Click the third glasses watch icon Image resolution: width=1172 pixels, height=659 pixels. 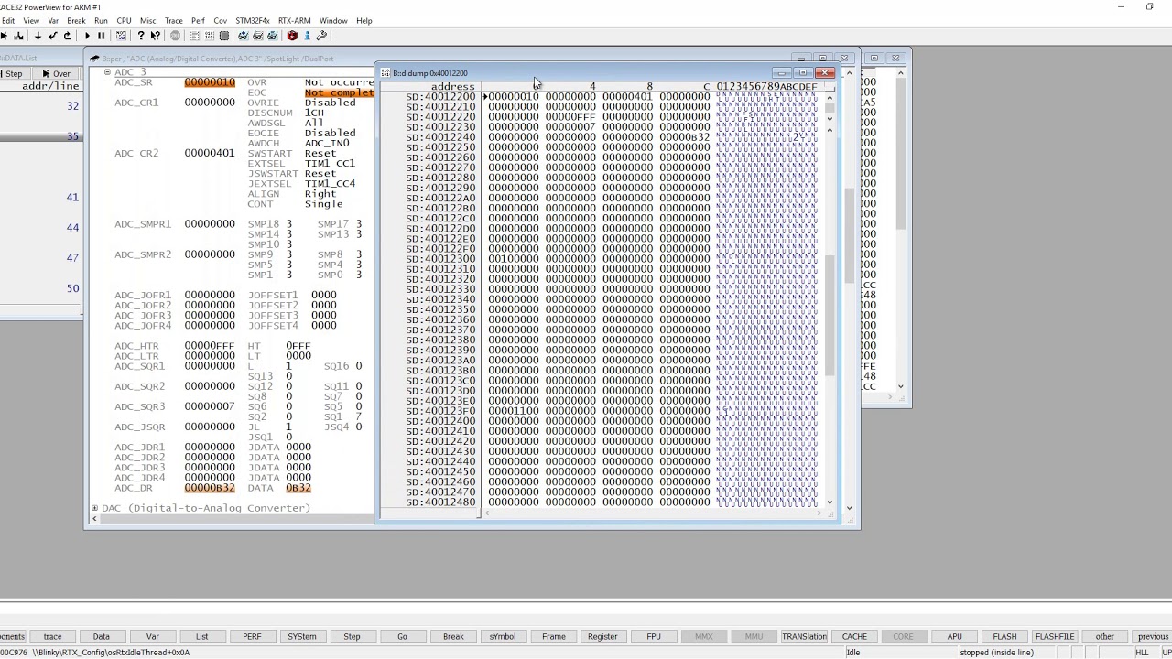click(272, 36)
